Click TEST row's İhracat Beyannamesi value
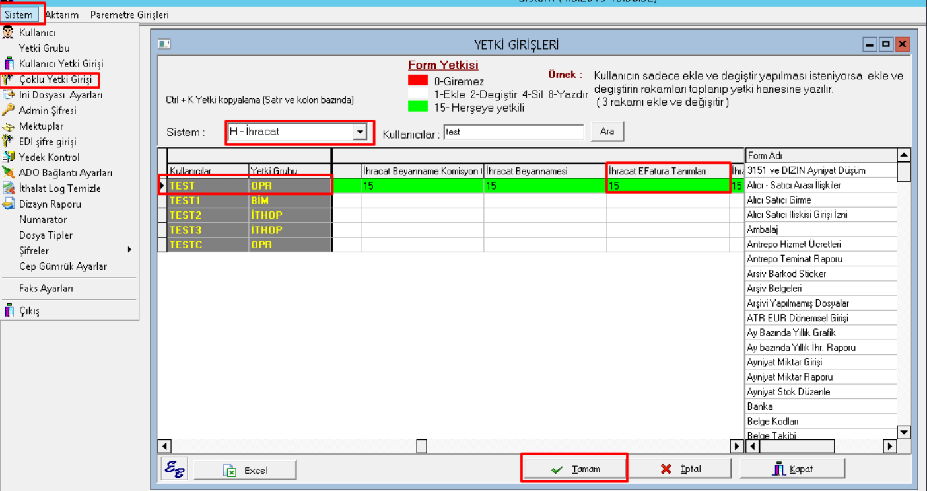 click(545, 186)
